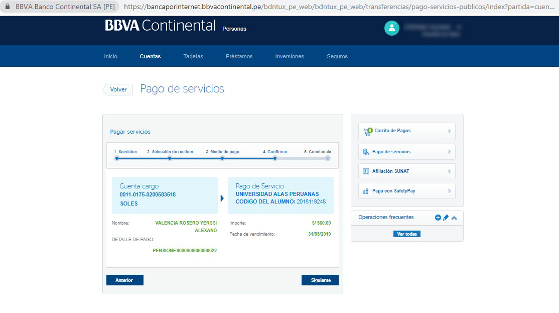Edit frequent operations with pencil icon
This screenshot has width=559, height=313.
tap(446, 218)
